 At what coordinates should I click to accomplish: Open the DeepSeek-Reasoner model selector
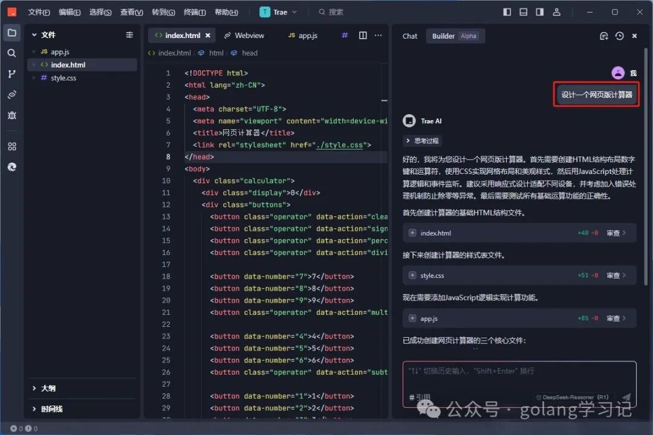572,397
